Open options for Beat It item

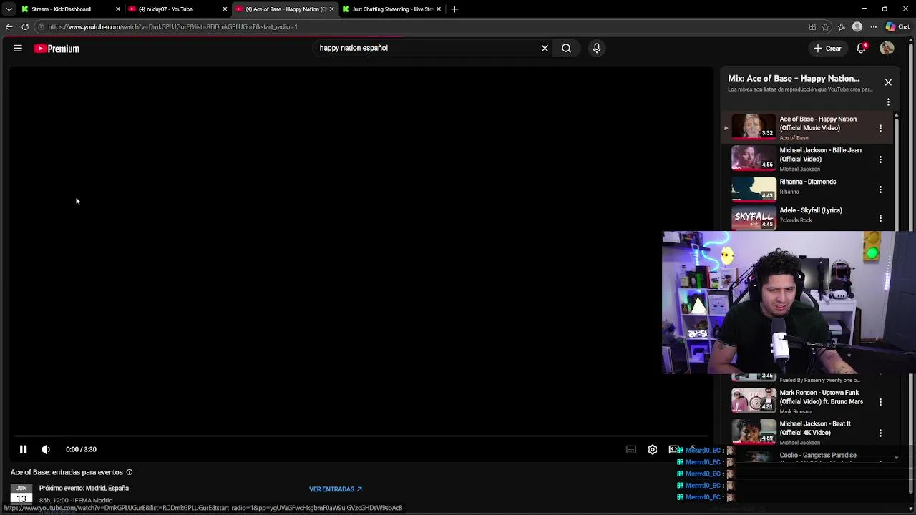pyautogui.click(x=880, y=433)
